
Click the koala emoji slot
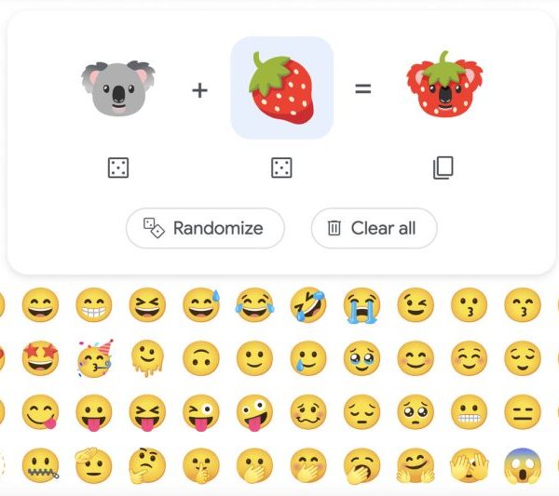point(118,88)
